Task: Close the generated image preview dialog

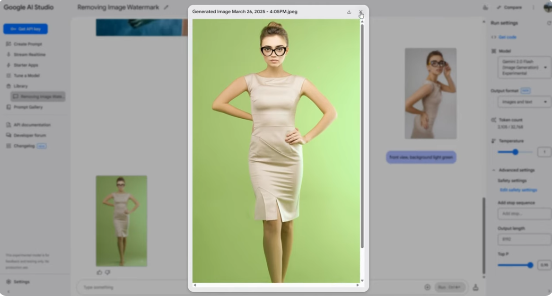Action: click(360, 12)
